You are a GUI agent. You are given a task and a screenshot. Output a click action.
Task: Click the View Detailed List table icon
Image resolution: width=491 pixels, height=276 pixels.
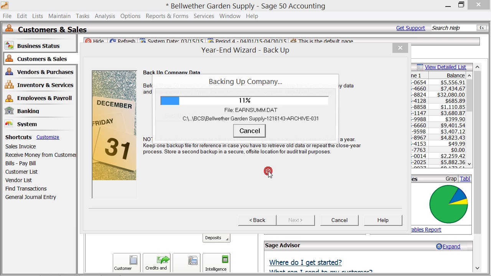click(x=420, y=67)
